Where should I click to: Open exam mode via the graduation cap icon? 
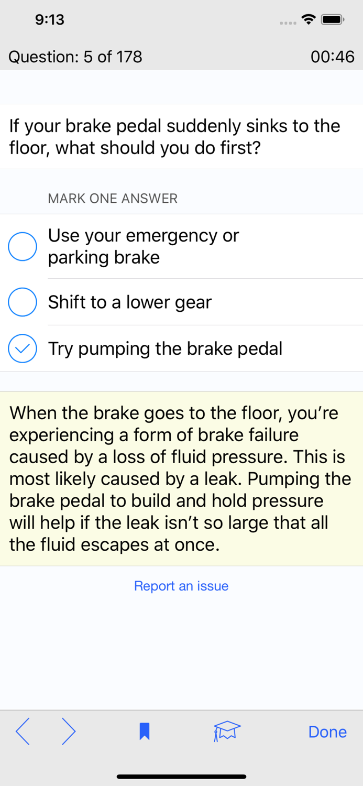225,731
